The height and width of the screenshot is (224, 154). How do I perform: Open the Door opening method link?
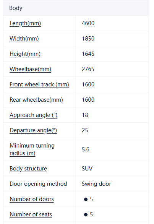[x=38, y=184]
